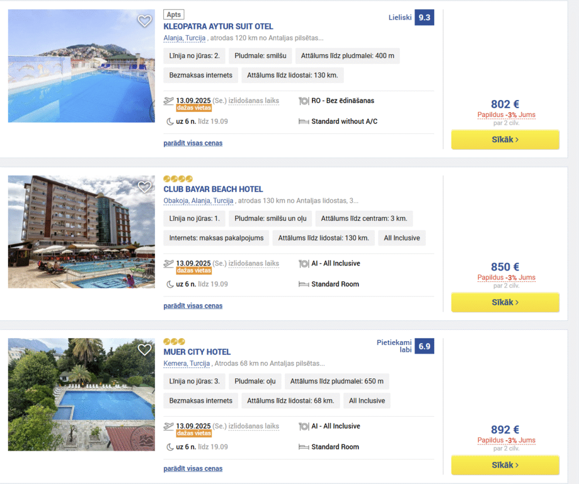This screenshot has width=579, height=484.
Task: Click the star rating of Club Bayar Beach Hotel
Action: pos(178,179)
